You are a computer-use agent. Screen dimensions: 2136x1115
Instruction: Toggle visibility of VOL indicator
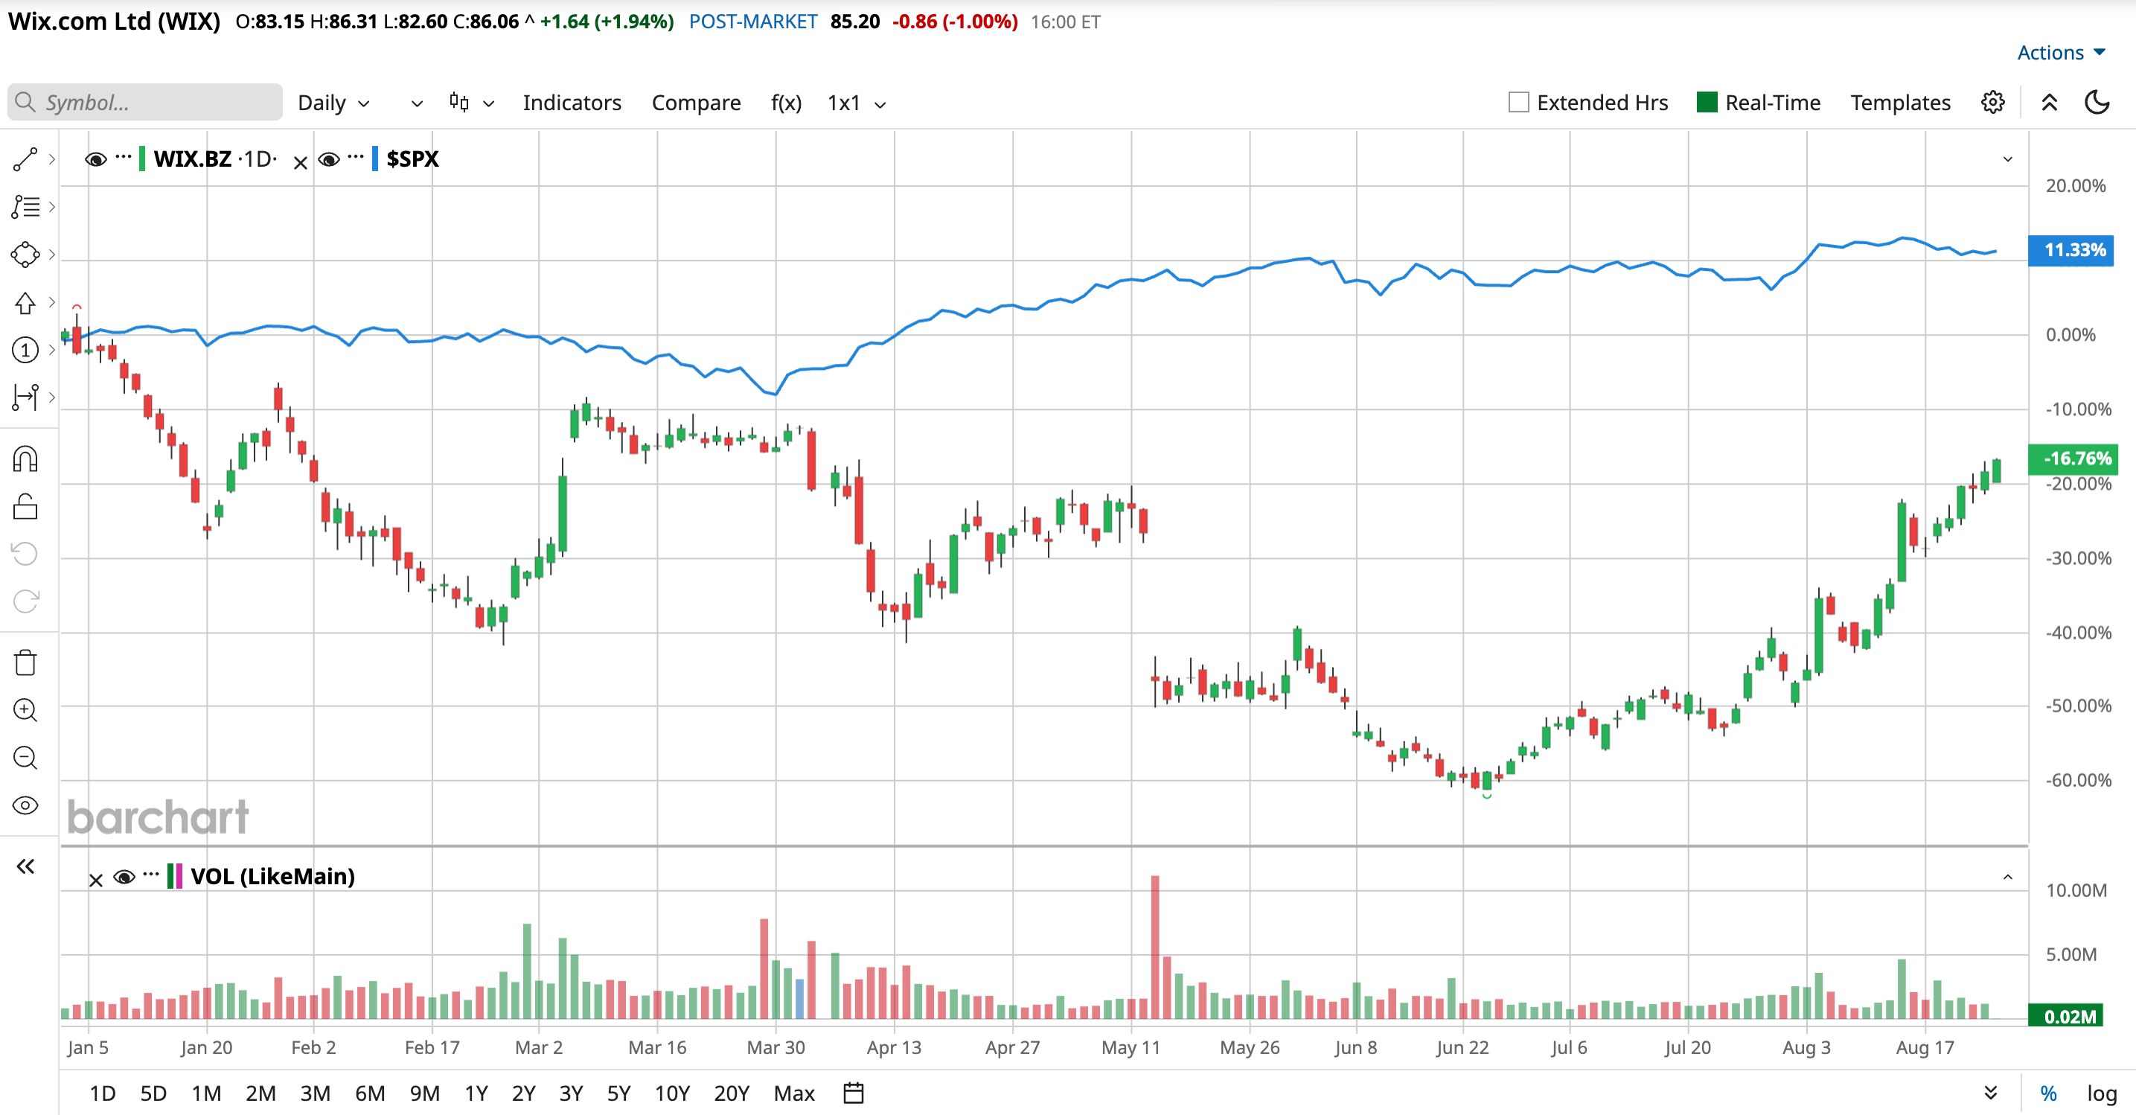124,877
